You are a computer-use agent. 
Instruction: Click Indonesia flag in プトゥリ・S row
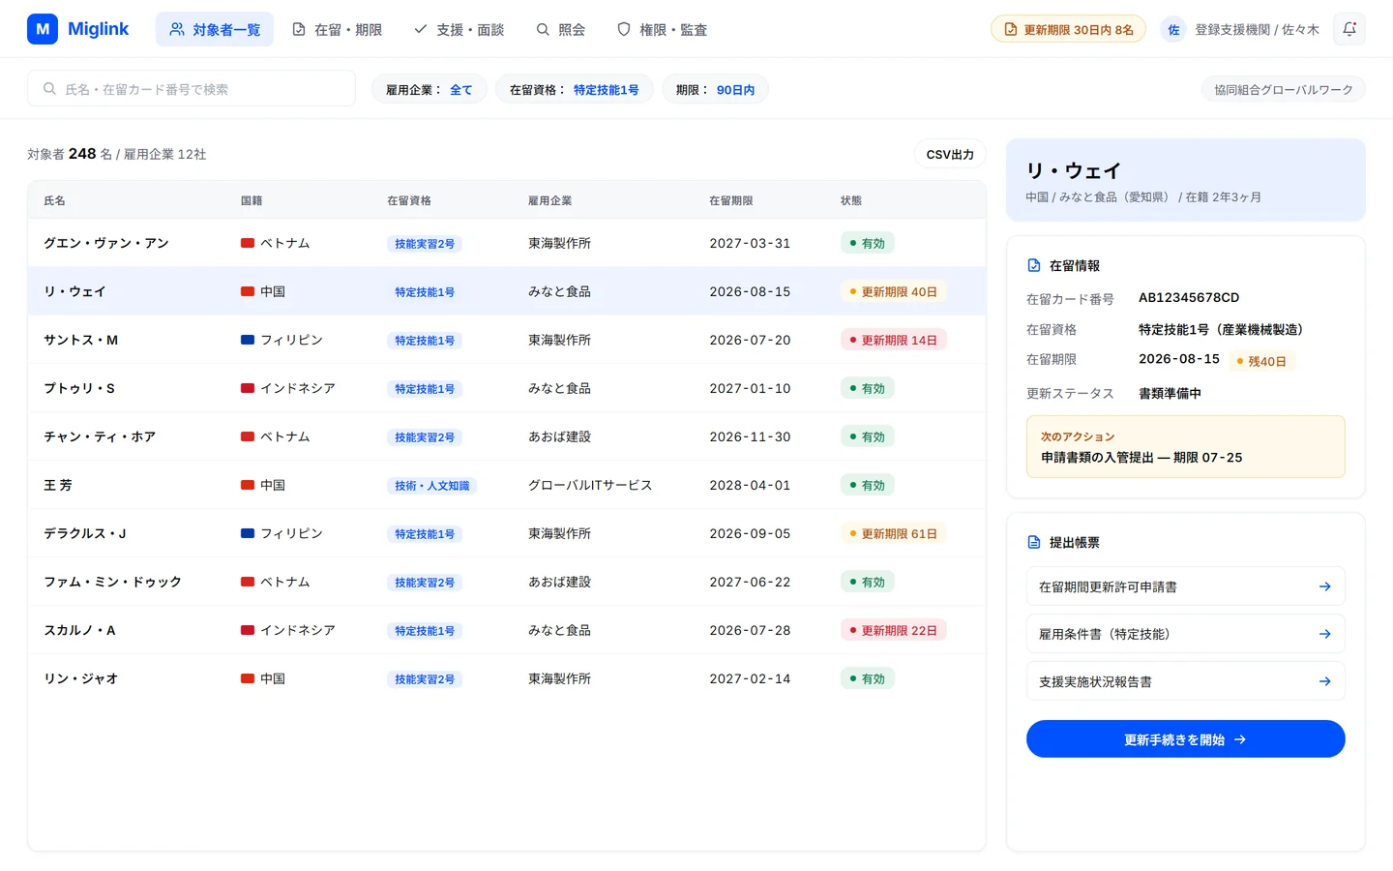(248, 388)
